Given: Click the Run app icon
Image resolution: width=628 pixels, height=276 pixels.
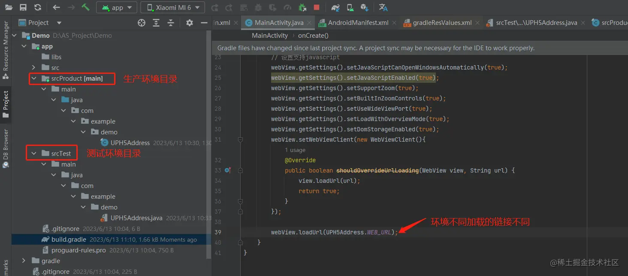Looking at the screenshot, I should click(214, 7).
